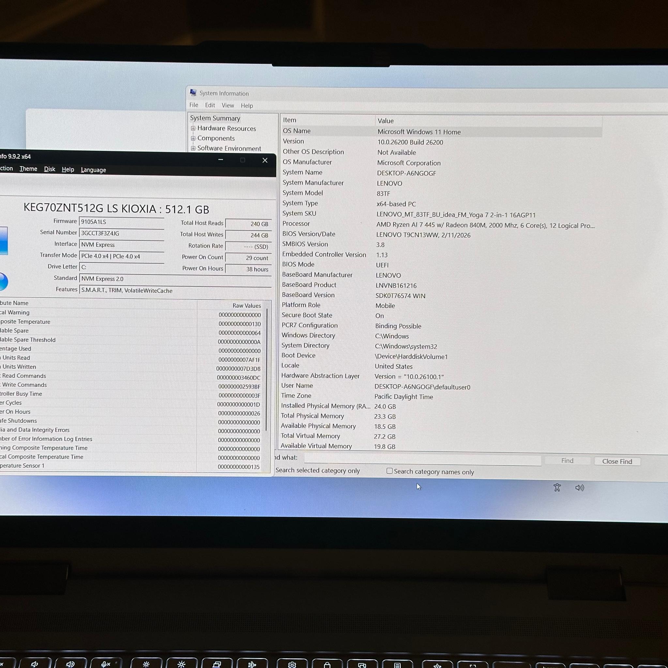Select the System Name DESKTOP-A6NGOGF row

point(441,173)
